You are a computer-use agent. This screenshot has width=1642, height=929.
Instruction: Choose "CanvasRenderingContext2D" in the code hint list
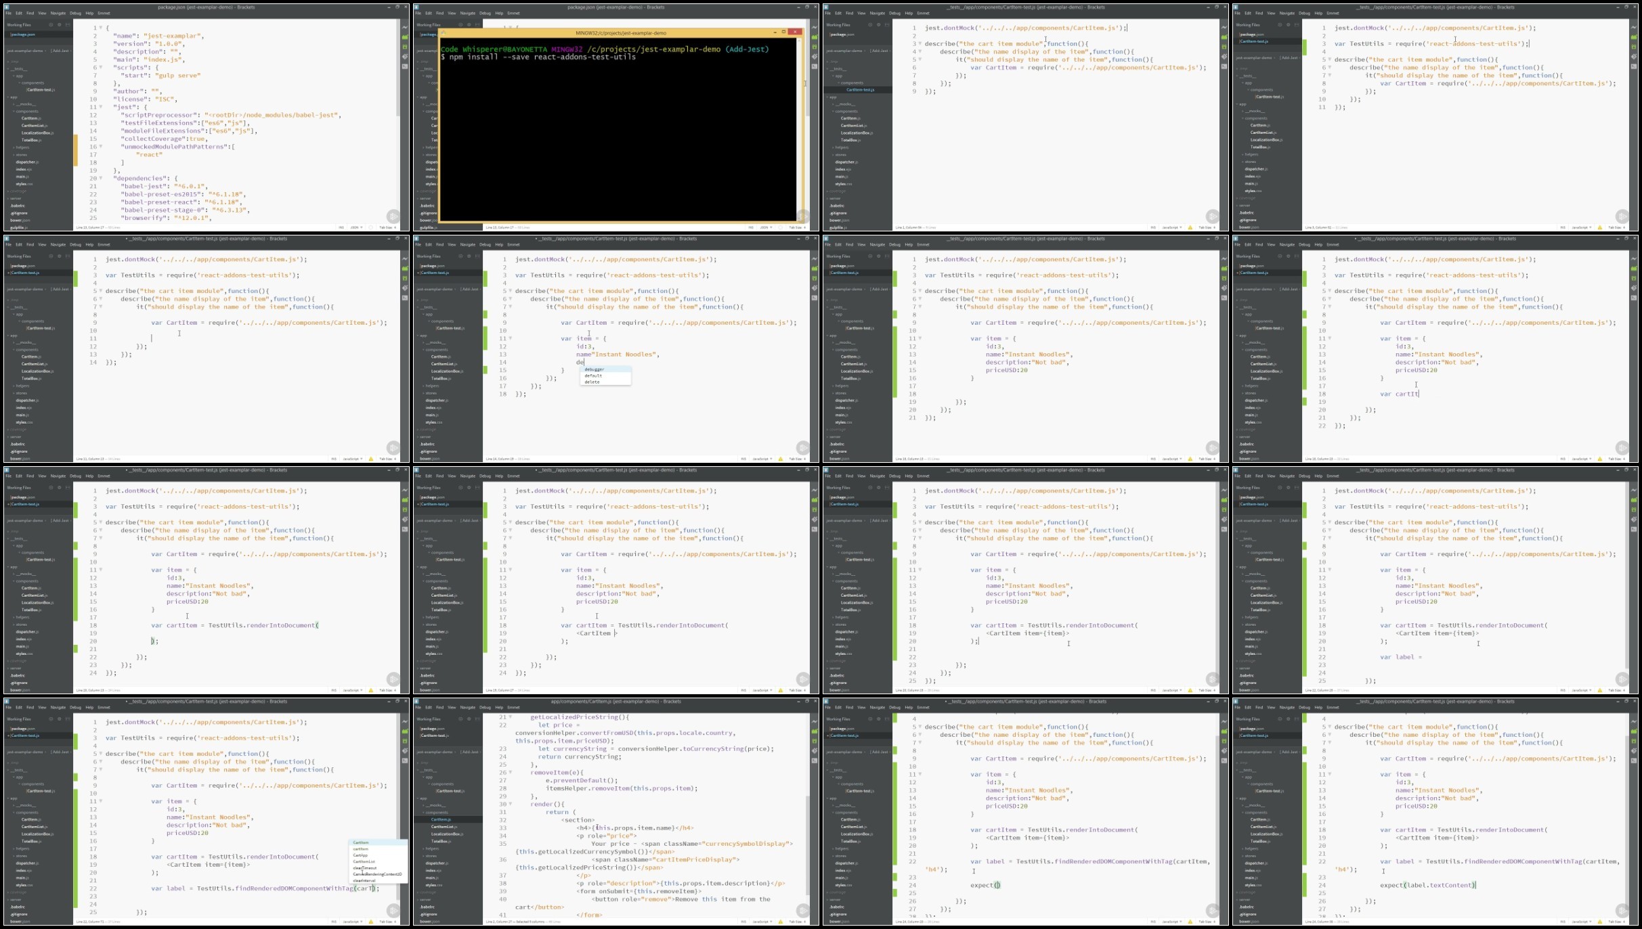(x=378, y=874)
